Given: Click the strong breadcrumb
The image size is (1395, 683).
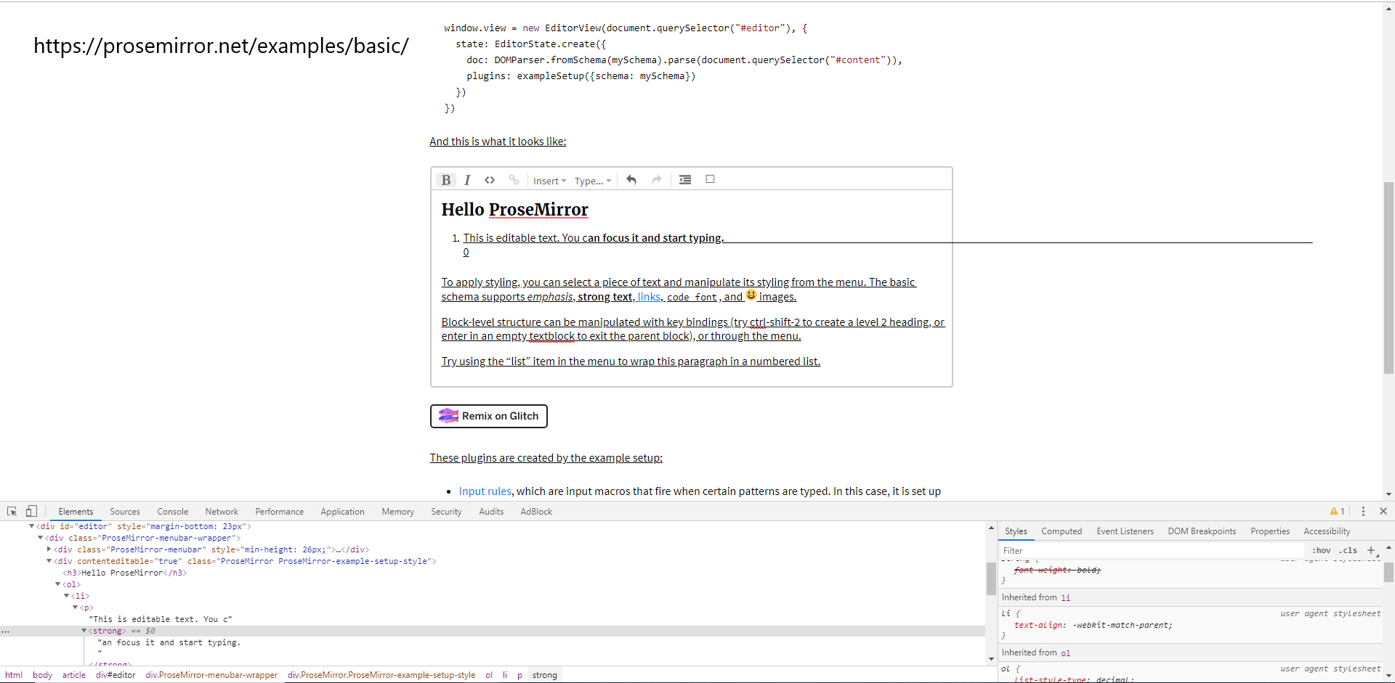Looking at the screenshot, I should (x=544, y=675).
